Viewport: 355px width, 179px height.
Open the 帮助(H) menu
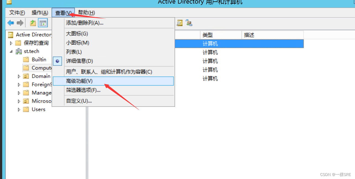[x=86, y=13]
